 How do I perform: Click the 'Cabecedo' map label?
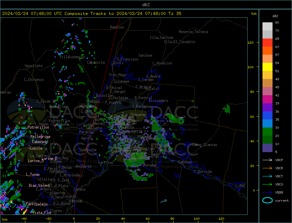[x=40, y=142]
